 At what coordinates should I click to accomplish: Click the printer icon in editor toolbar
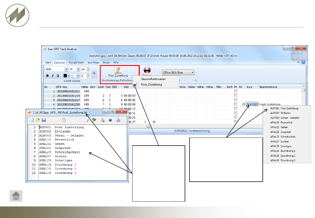point(103,120)
